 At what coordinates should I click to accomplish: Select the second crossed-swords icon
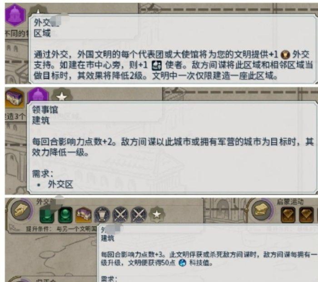coord(139,215)
